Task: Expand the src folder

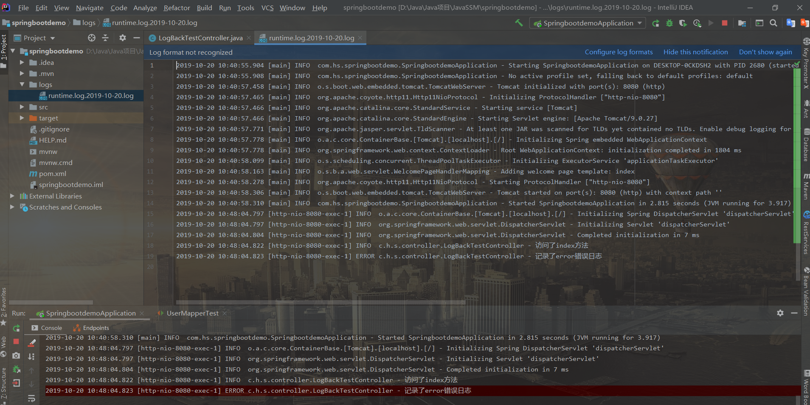Action: (x=22, y=107)
